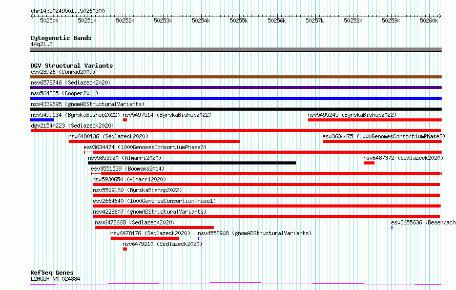Click the esv3634474 red variant bar
Screen dimensions: 456x290
tap(263, 152)
